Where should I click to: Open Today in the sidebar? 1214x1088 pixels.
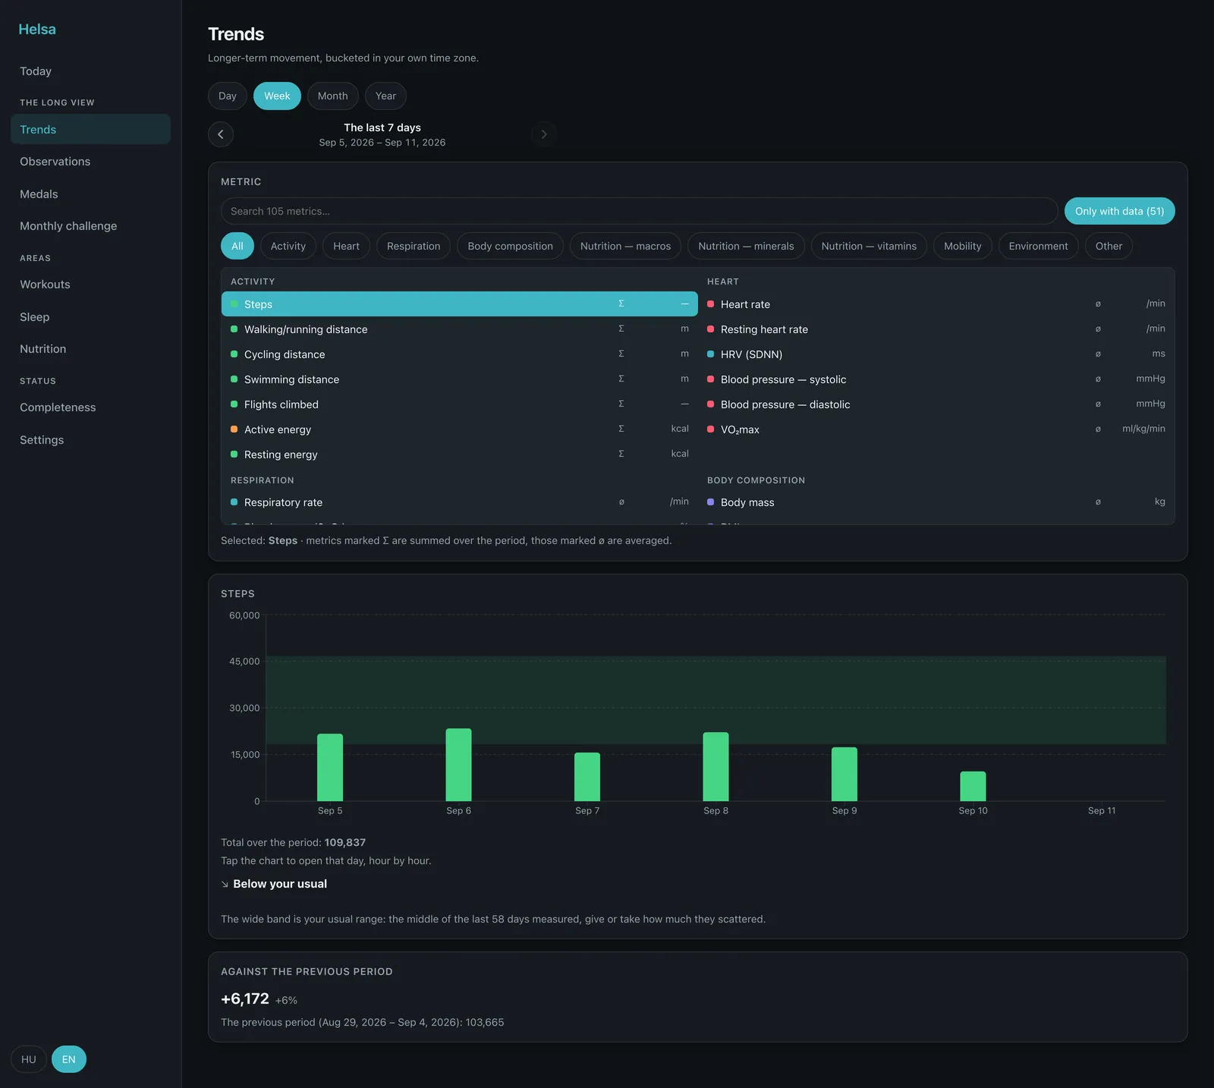coord(90,71)
